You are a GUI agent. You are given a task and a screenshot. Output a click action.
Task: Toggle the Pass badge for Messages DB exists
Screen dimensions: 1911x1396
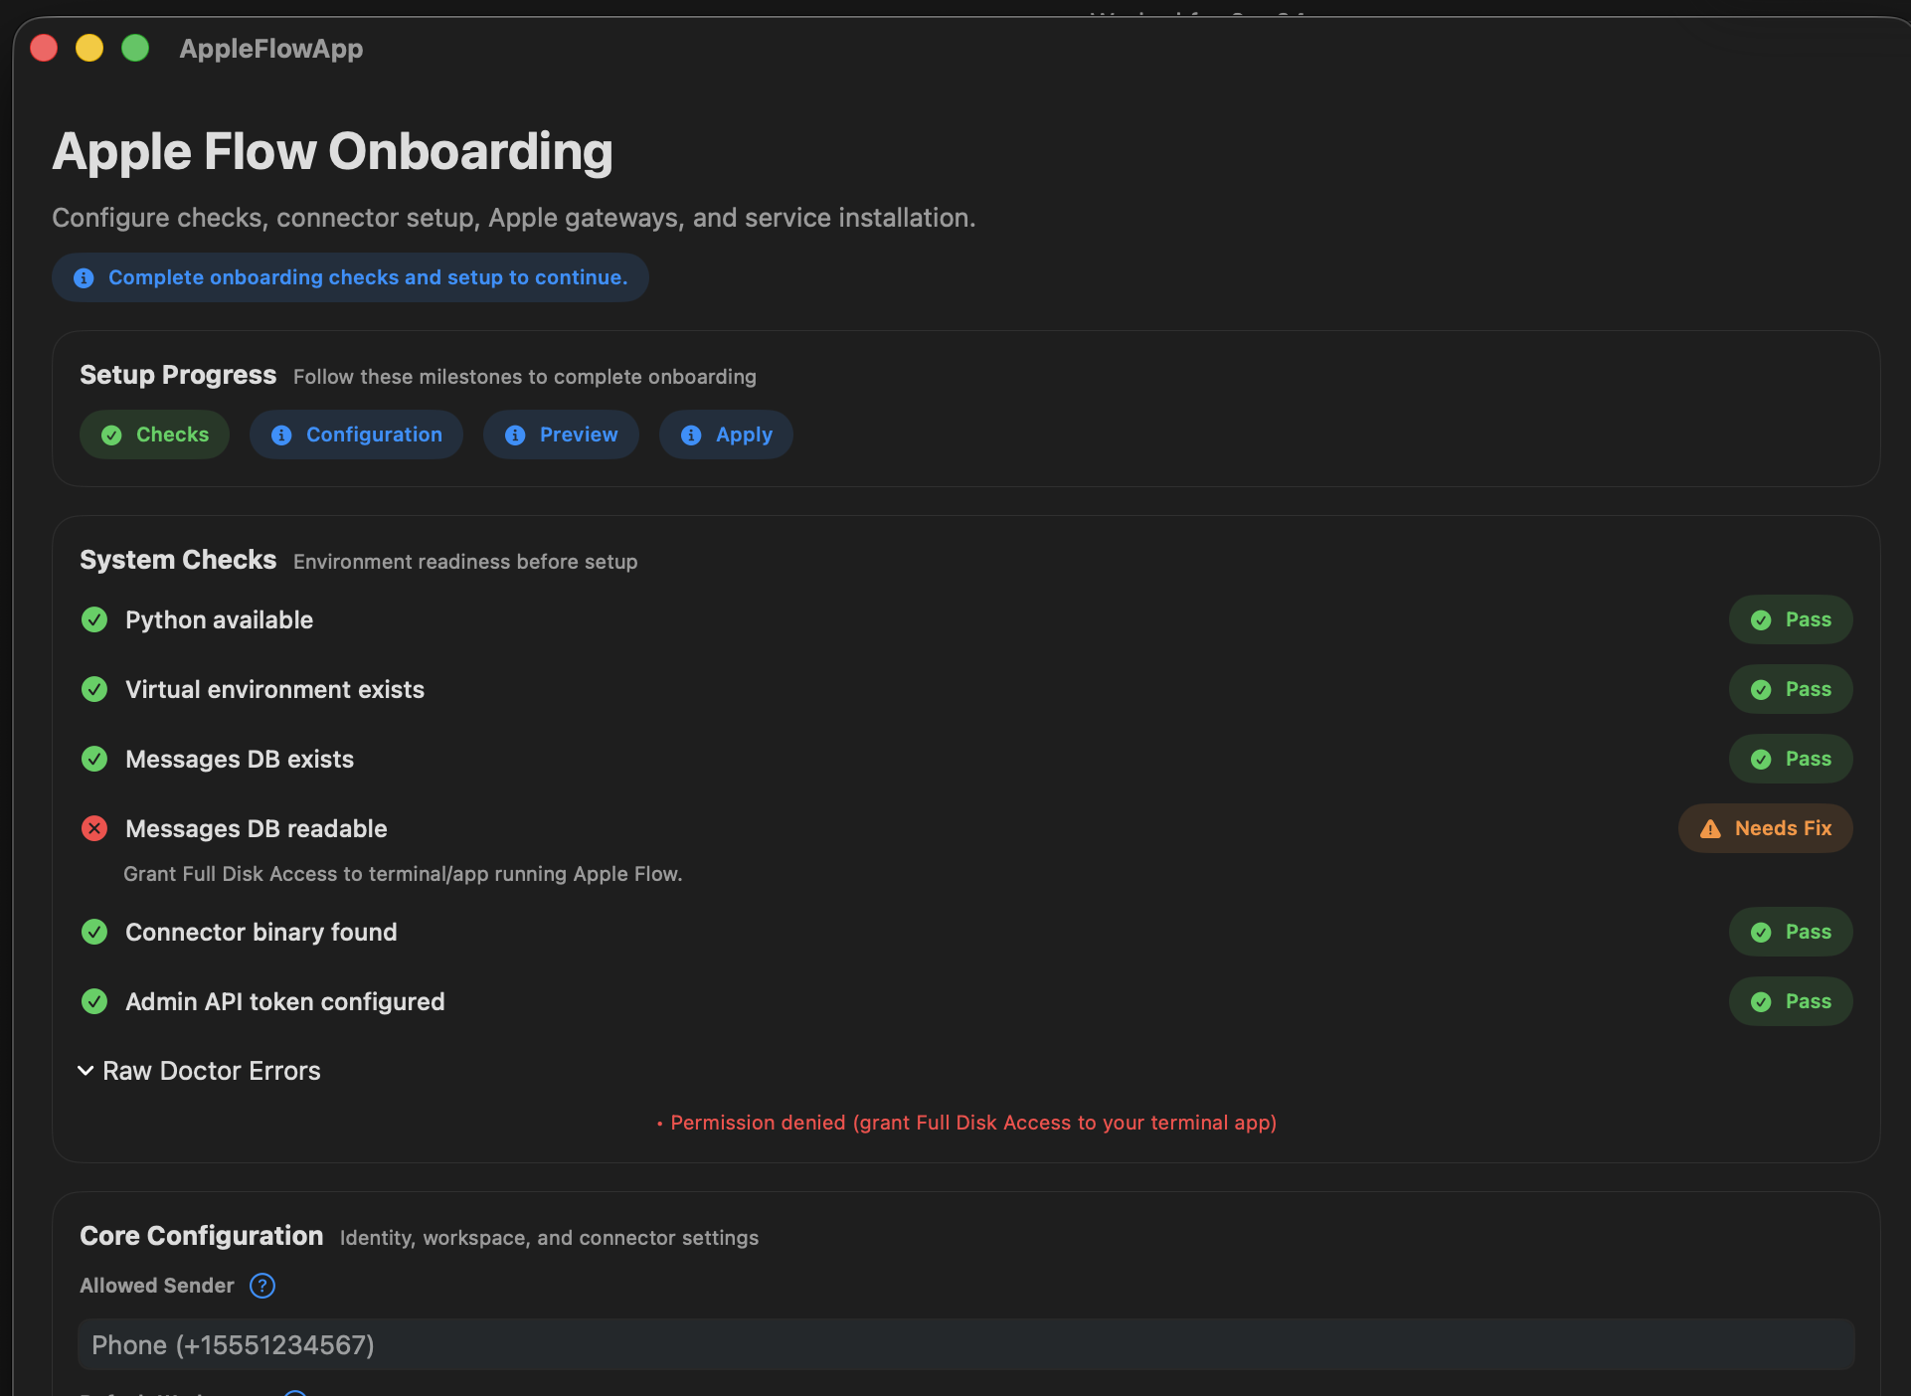pos(1790,759)
